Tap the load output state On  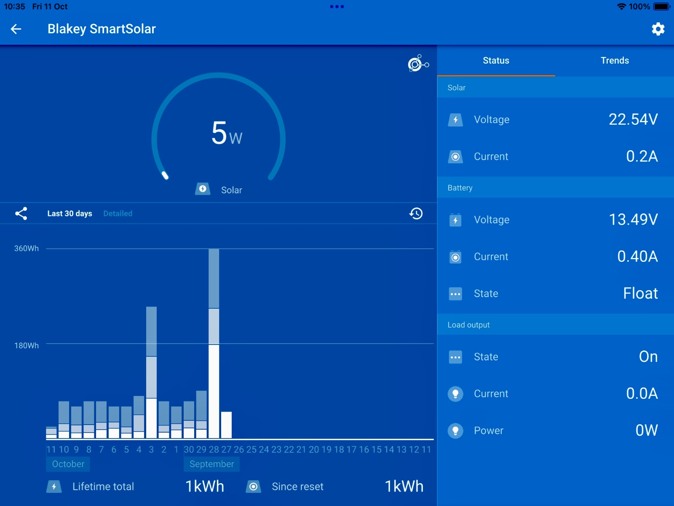click(648, 357)
